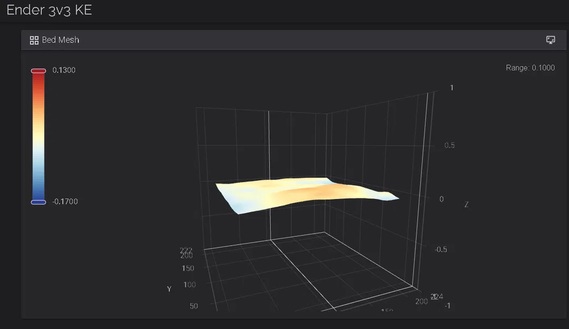569x329 pixels.
Task: Click the monitor icon in the panel header
Action: [550, 39]
